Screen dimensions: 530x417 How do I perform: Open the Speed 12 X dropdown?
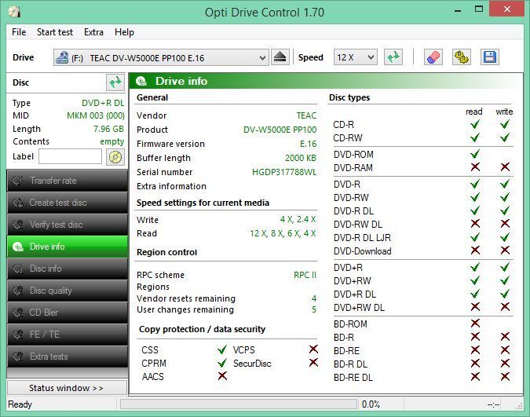click(x=355, y=57)
